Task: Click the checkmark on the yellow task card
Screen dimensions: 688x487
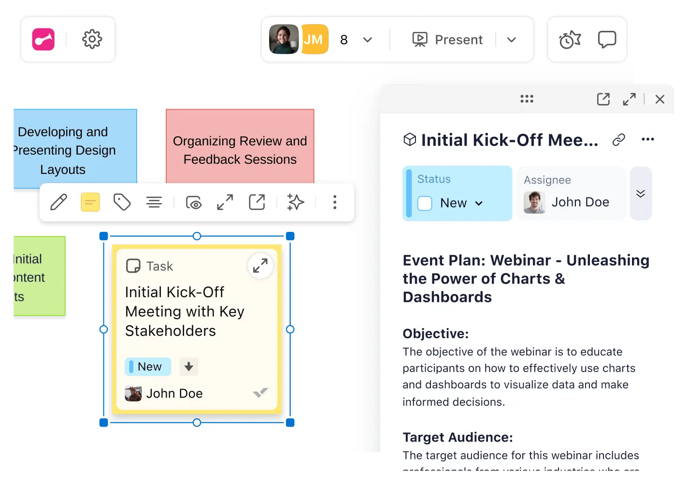Action: point(260,392)
